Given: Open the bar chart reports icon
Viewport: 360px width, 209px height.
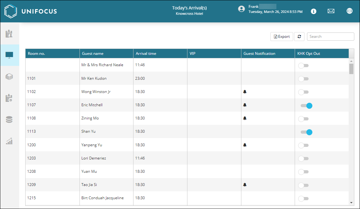Looking at the screenshot, I should pyautogui.click(x=9, y=141).
